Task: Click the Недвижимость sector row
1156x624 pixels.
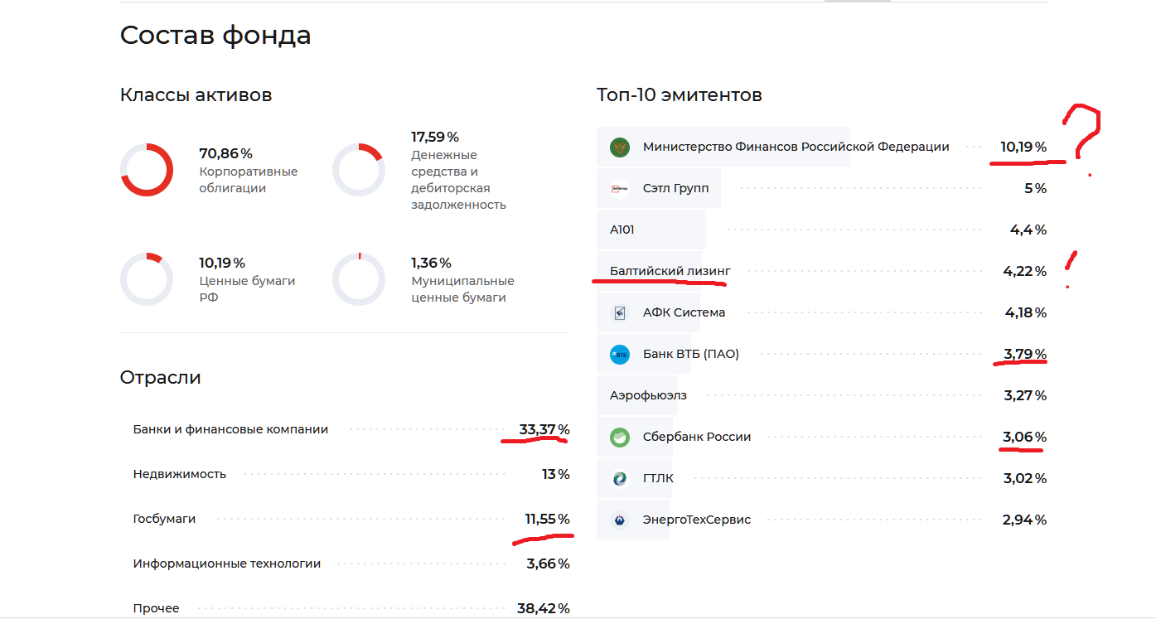Action: pos(180,475)
